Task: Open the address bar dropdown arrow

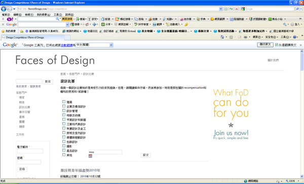Action: point(220,9)
